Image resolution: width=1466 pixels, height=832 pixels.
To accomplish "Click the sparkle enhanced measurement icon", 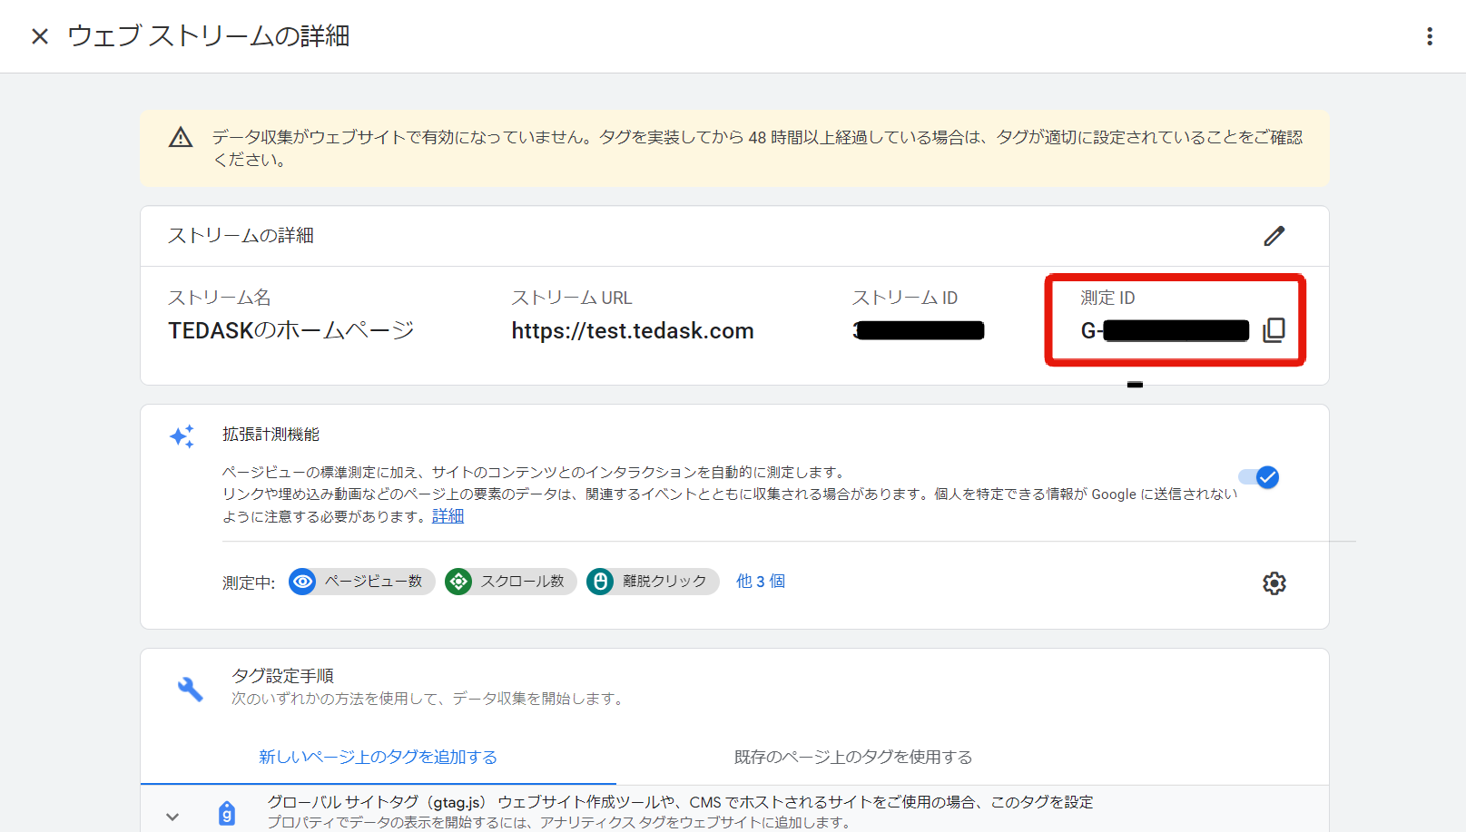I will pos(182,436).
